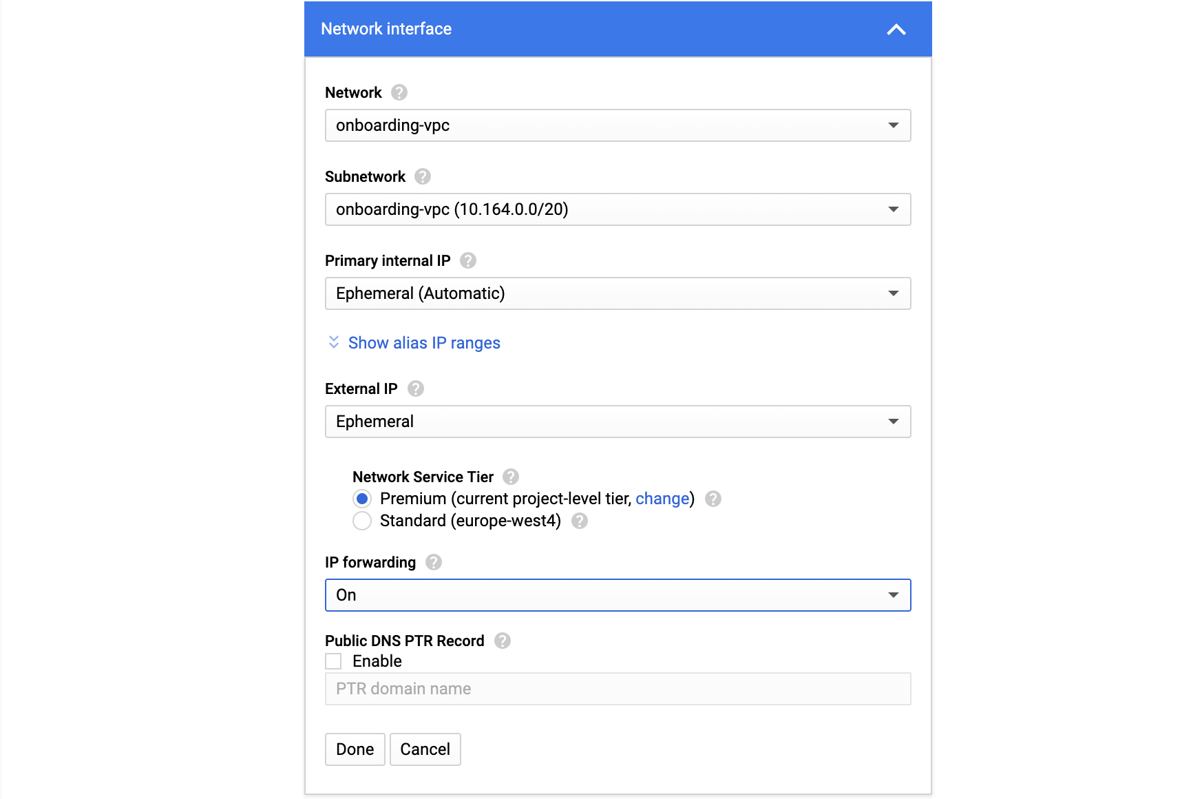Select the Premium network service tier

coord(362,499)
